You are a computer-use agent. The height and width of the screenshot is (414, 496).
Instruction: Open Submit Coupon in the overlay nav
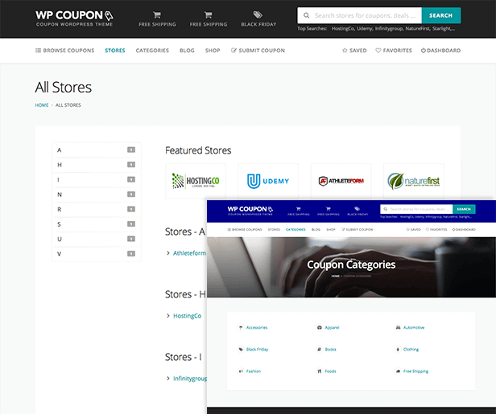tap(358, 230)
